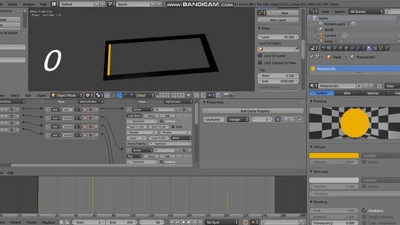Click the New Layer button
This screenshot has height=225, width=400.
point(277,20)
